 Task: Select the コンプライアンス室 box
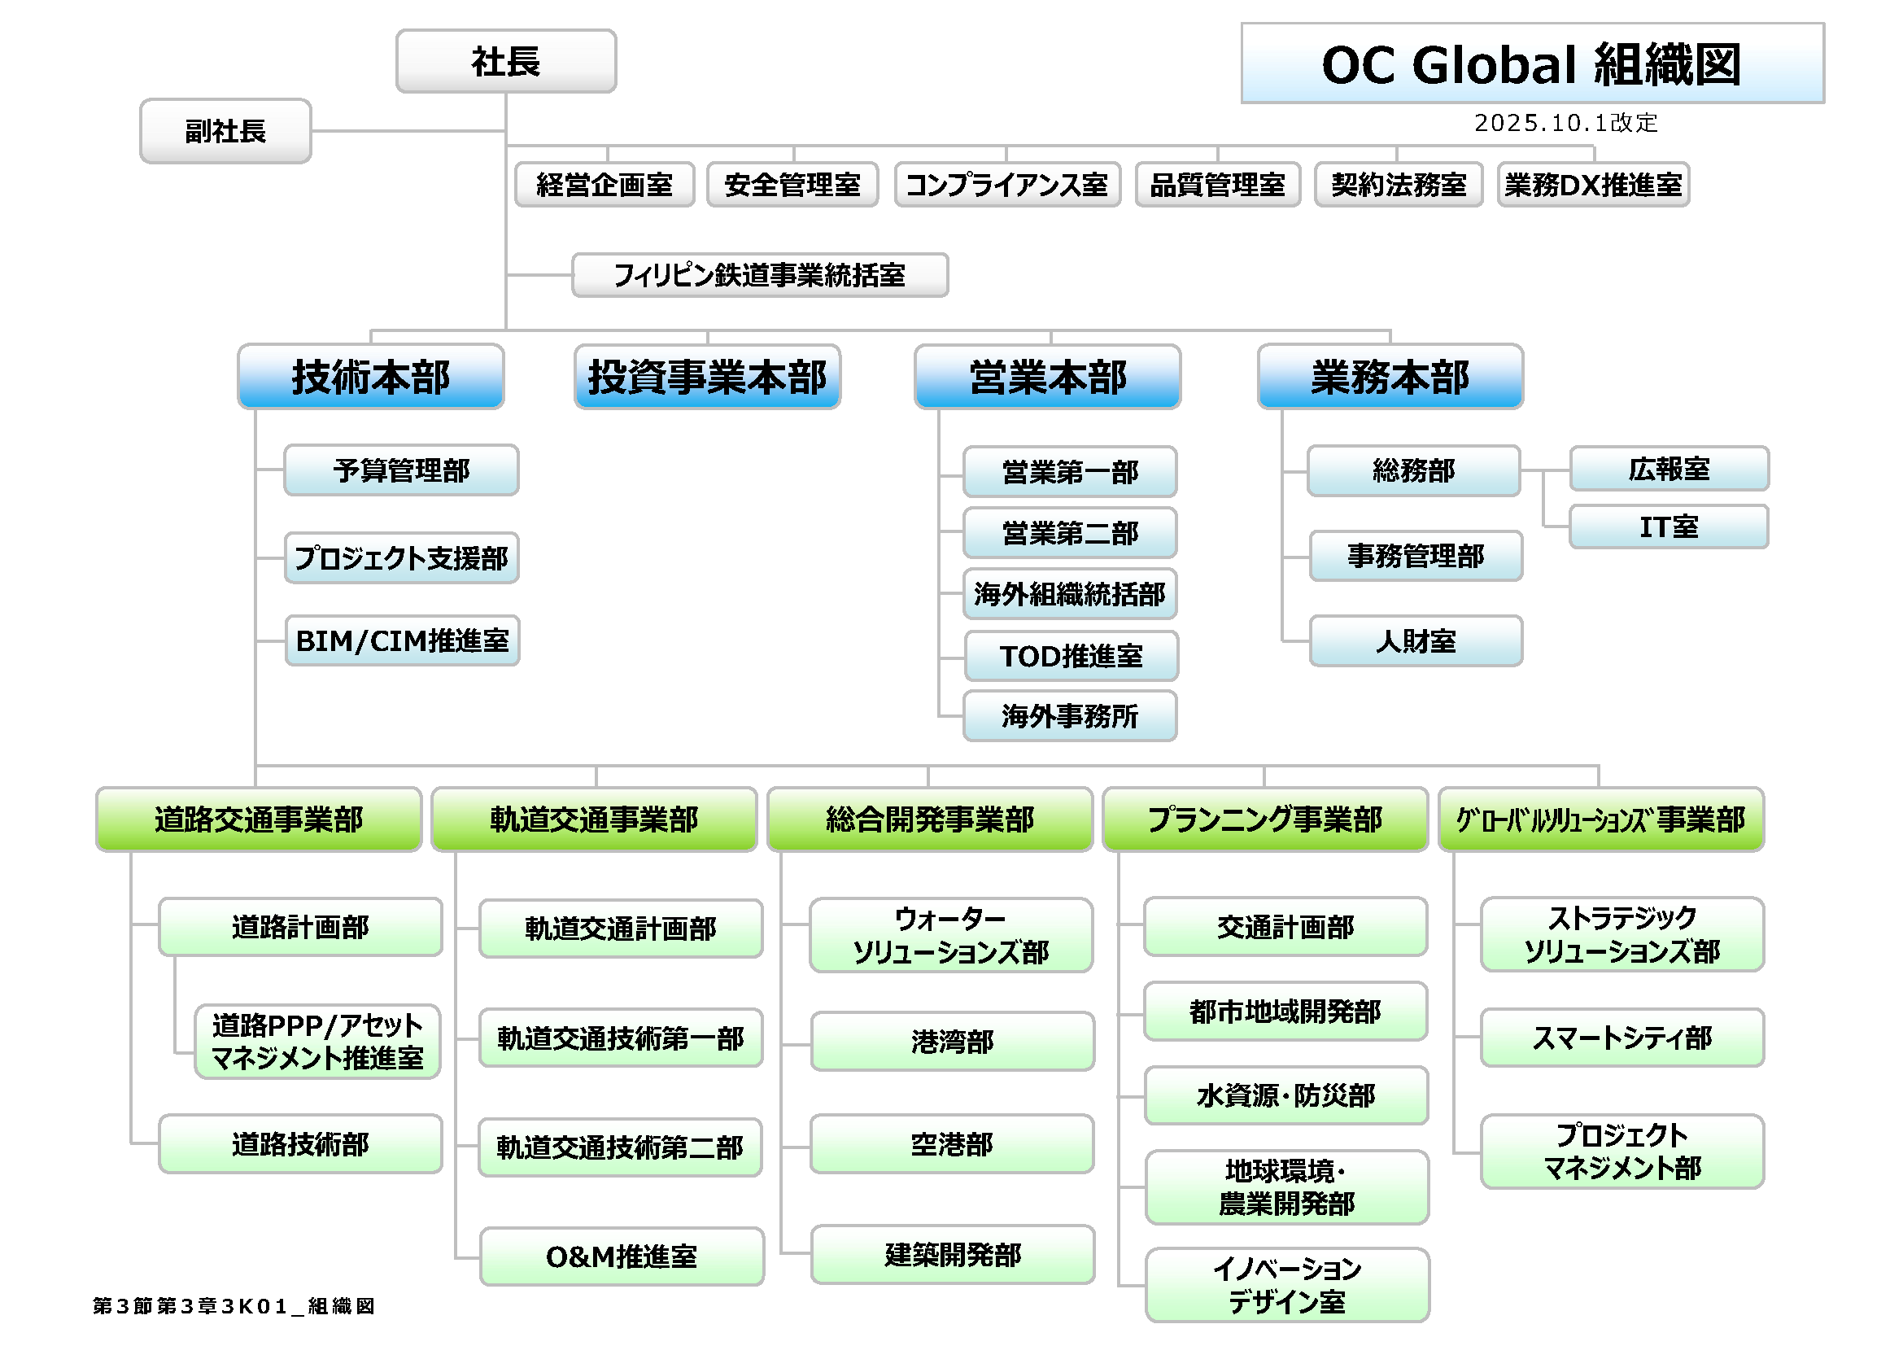(x=1007, y=184)
